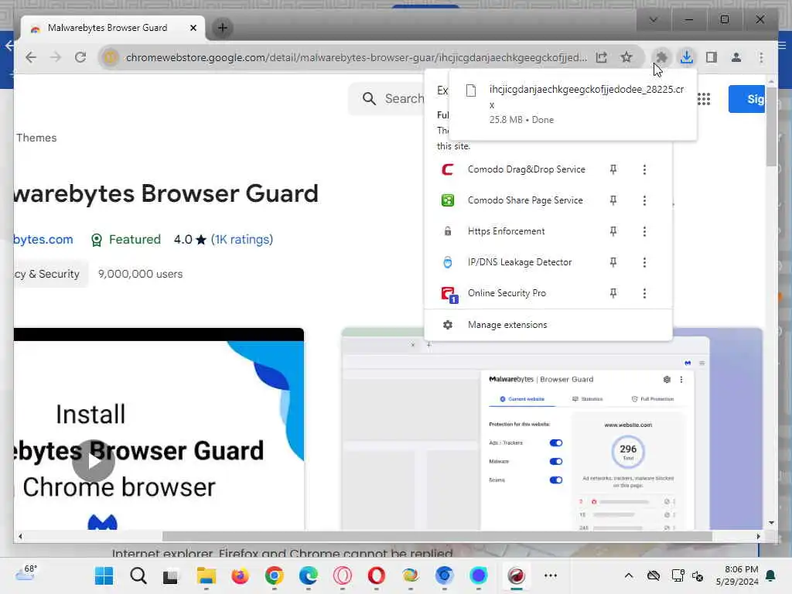Open the downloaded .crx file entry
Screen dimensions: 792x594
pyautogui.click(x=572, y=104)
